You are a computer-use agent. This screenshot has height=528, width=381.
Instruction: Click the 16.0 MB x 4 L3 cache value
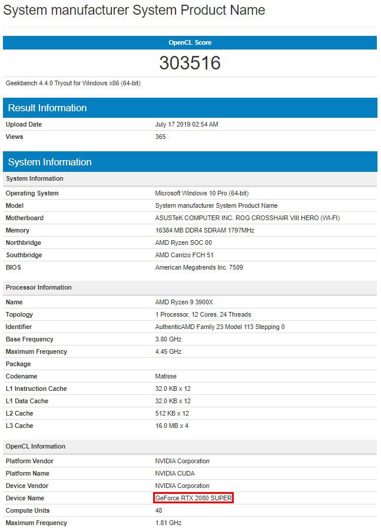click(171, 426)
